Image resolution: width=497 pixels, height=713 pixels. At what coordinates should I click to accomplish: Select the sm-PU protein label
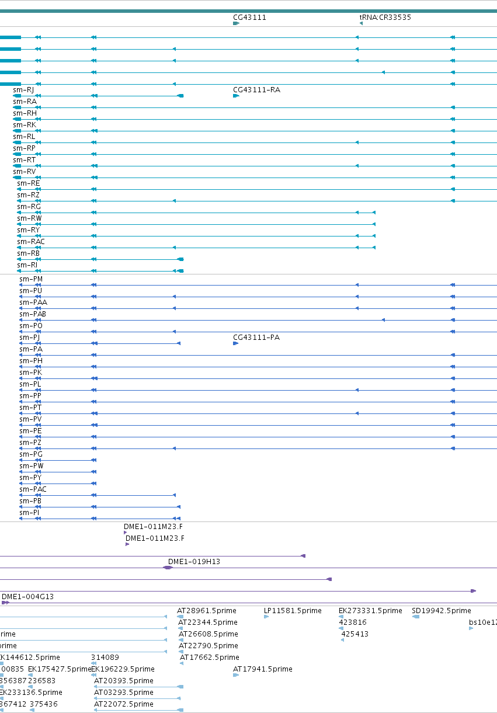(31, 291)
